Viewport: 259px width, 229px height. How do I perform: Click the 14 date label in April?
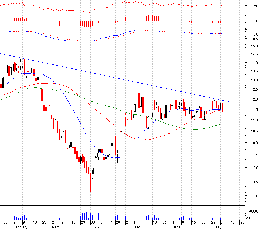coord(110,222)
